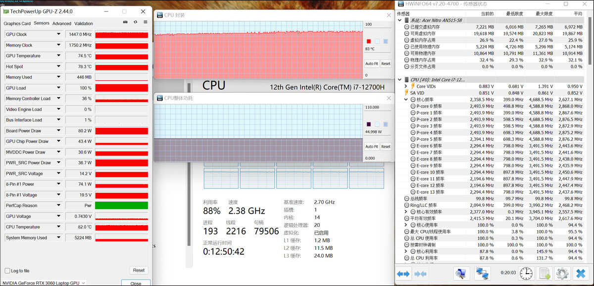Viewport: 594px width, 286px height.
Task: Expand the 核心有效频率 tree node
Action: [406, 212]
